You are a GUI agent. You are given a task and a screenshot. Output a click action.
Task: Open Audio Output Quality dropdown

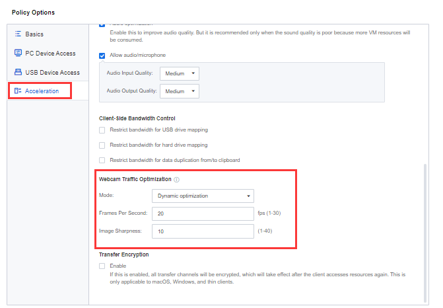(180, 91)
